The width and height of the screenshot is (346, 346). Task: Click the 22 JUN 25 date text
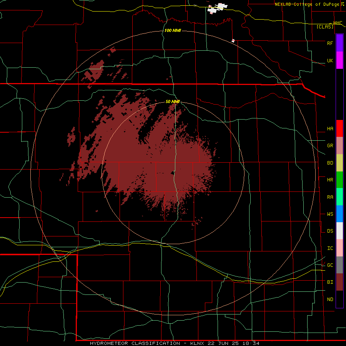click(223, 343)
